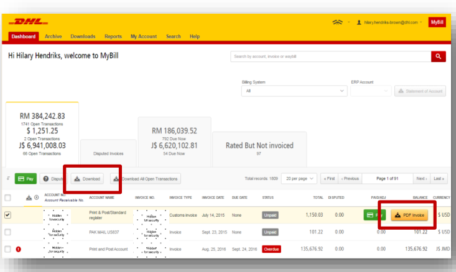
Task: Click the MyBill red badge
Action: (x=437, y=22)
